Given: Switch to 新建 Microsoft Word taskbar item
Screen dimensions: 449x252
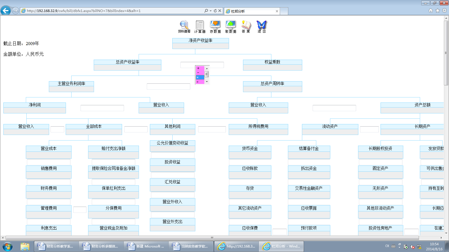Looking at the screenshot, I should point(146,246).
